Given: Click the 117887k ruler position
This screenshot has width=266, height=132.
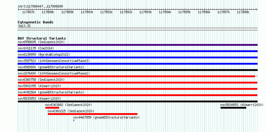Looking at the screenshot, I should point(28,12).
